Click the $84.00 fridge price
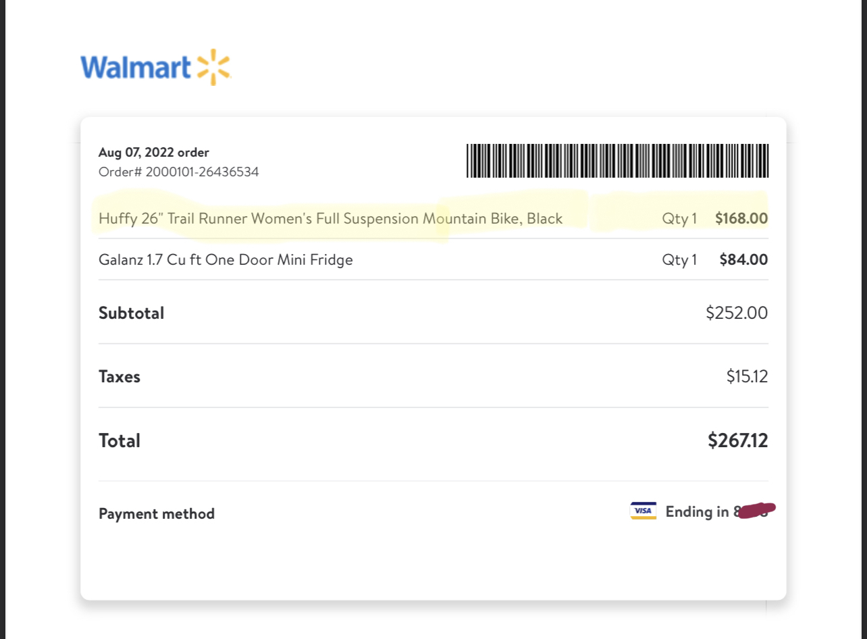This screenshot has height=639, width=867. pos(743,260)
